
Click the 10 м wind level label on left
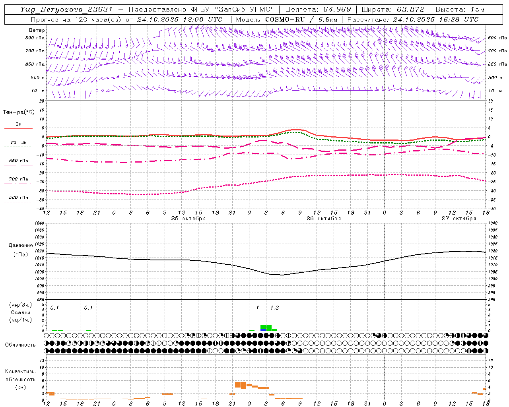click(x=38, y=91)
